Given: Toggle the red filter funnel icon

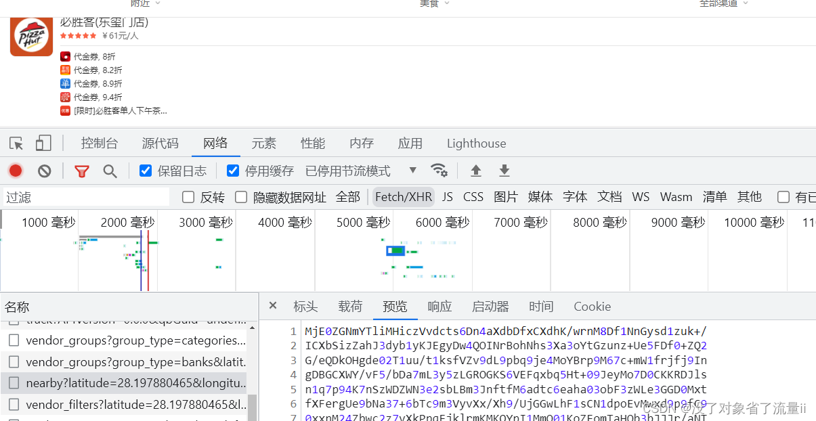Looking at the screenshot, I should (x=82, y=171).
